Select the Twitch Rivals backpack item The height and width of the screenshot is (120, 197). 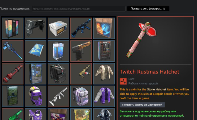coord(81,96)
